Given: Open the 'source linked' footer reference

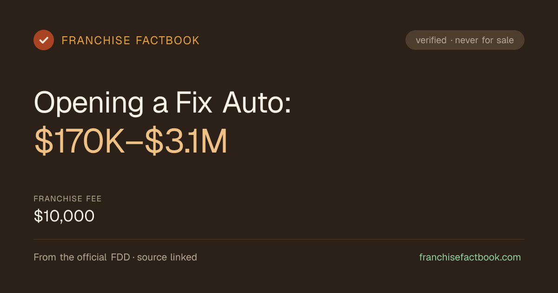Looking at the screenshot, I should tap(167, 257).
